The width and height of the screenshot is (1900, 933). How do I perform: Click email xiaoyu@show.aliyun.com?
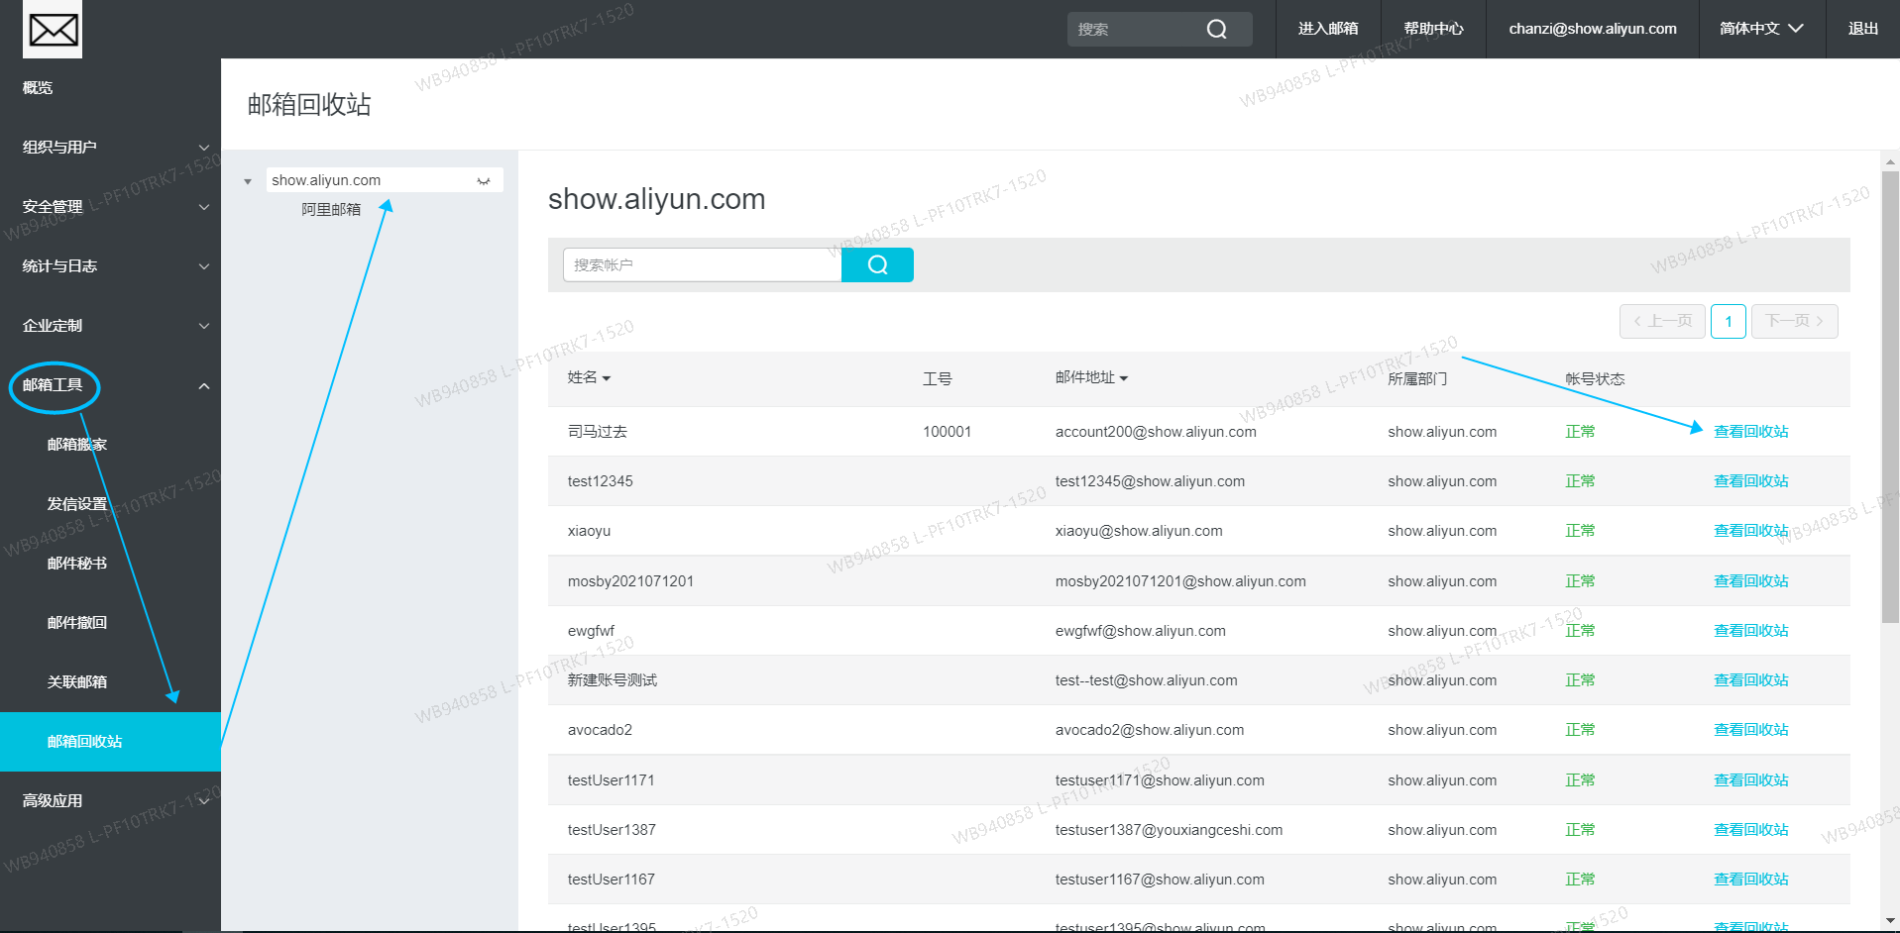point(1139,531)
